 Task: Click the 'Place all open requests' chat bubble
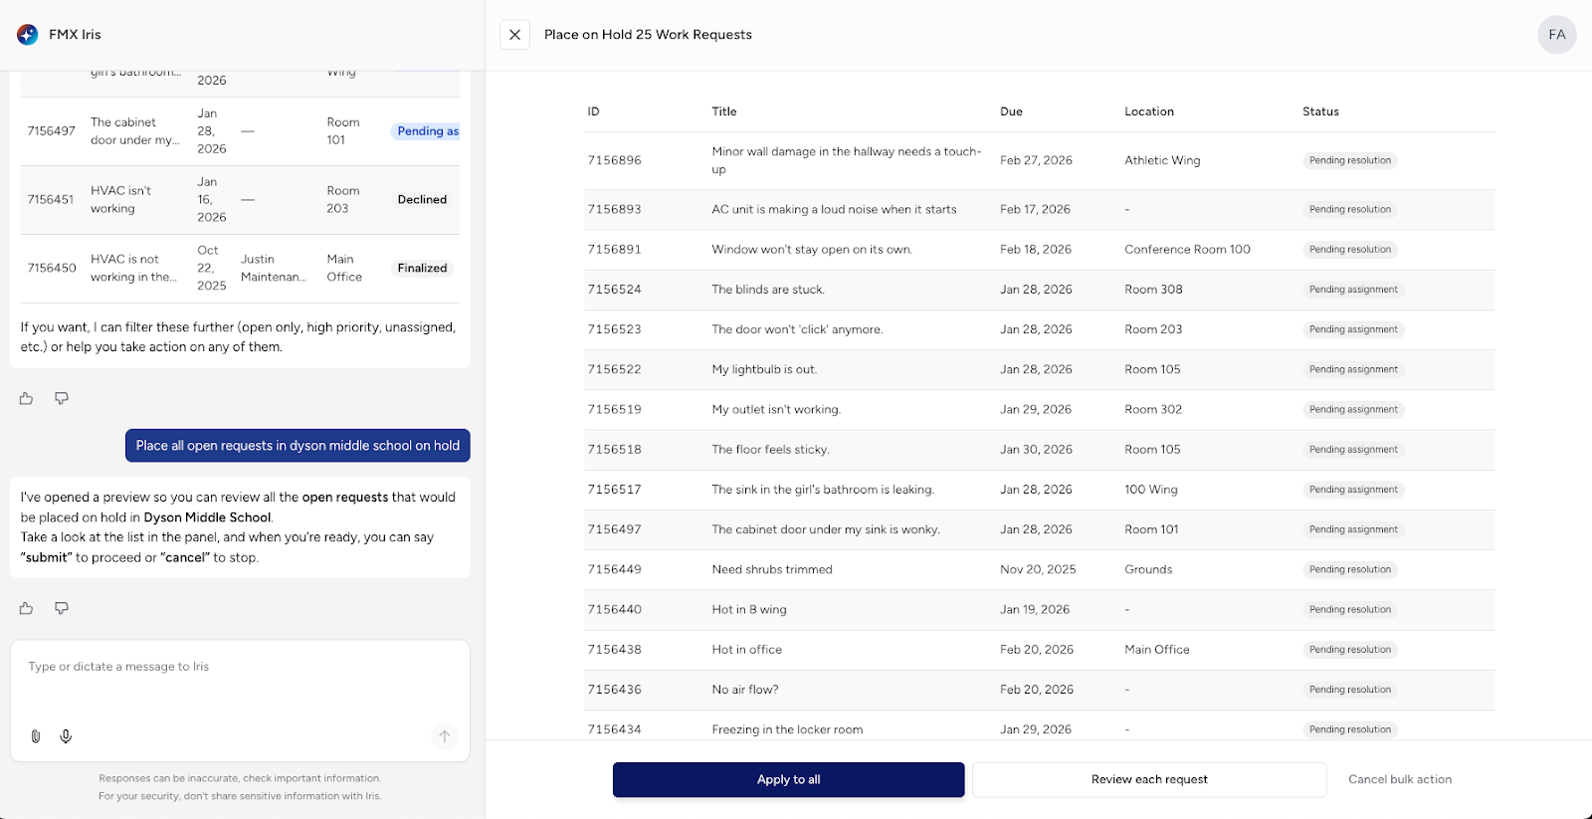[298, 446]
